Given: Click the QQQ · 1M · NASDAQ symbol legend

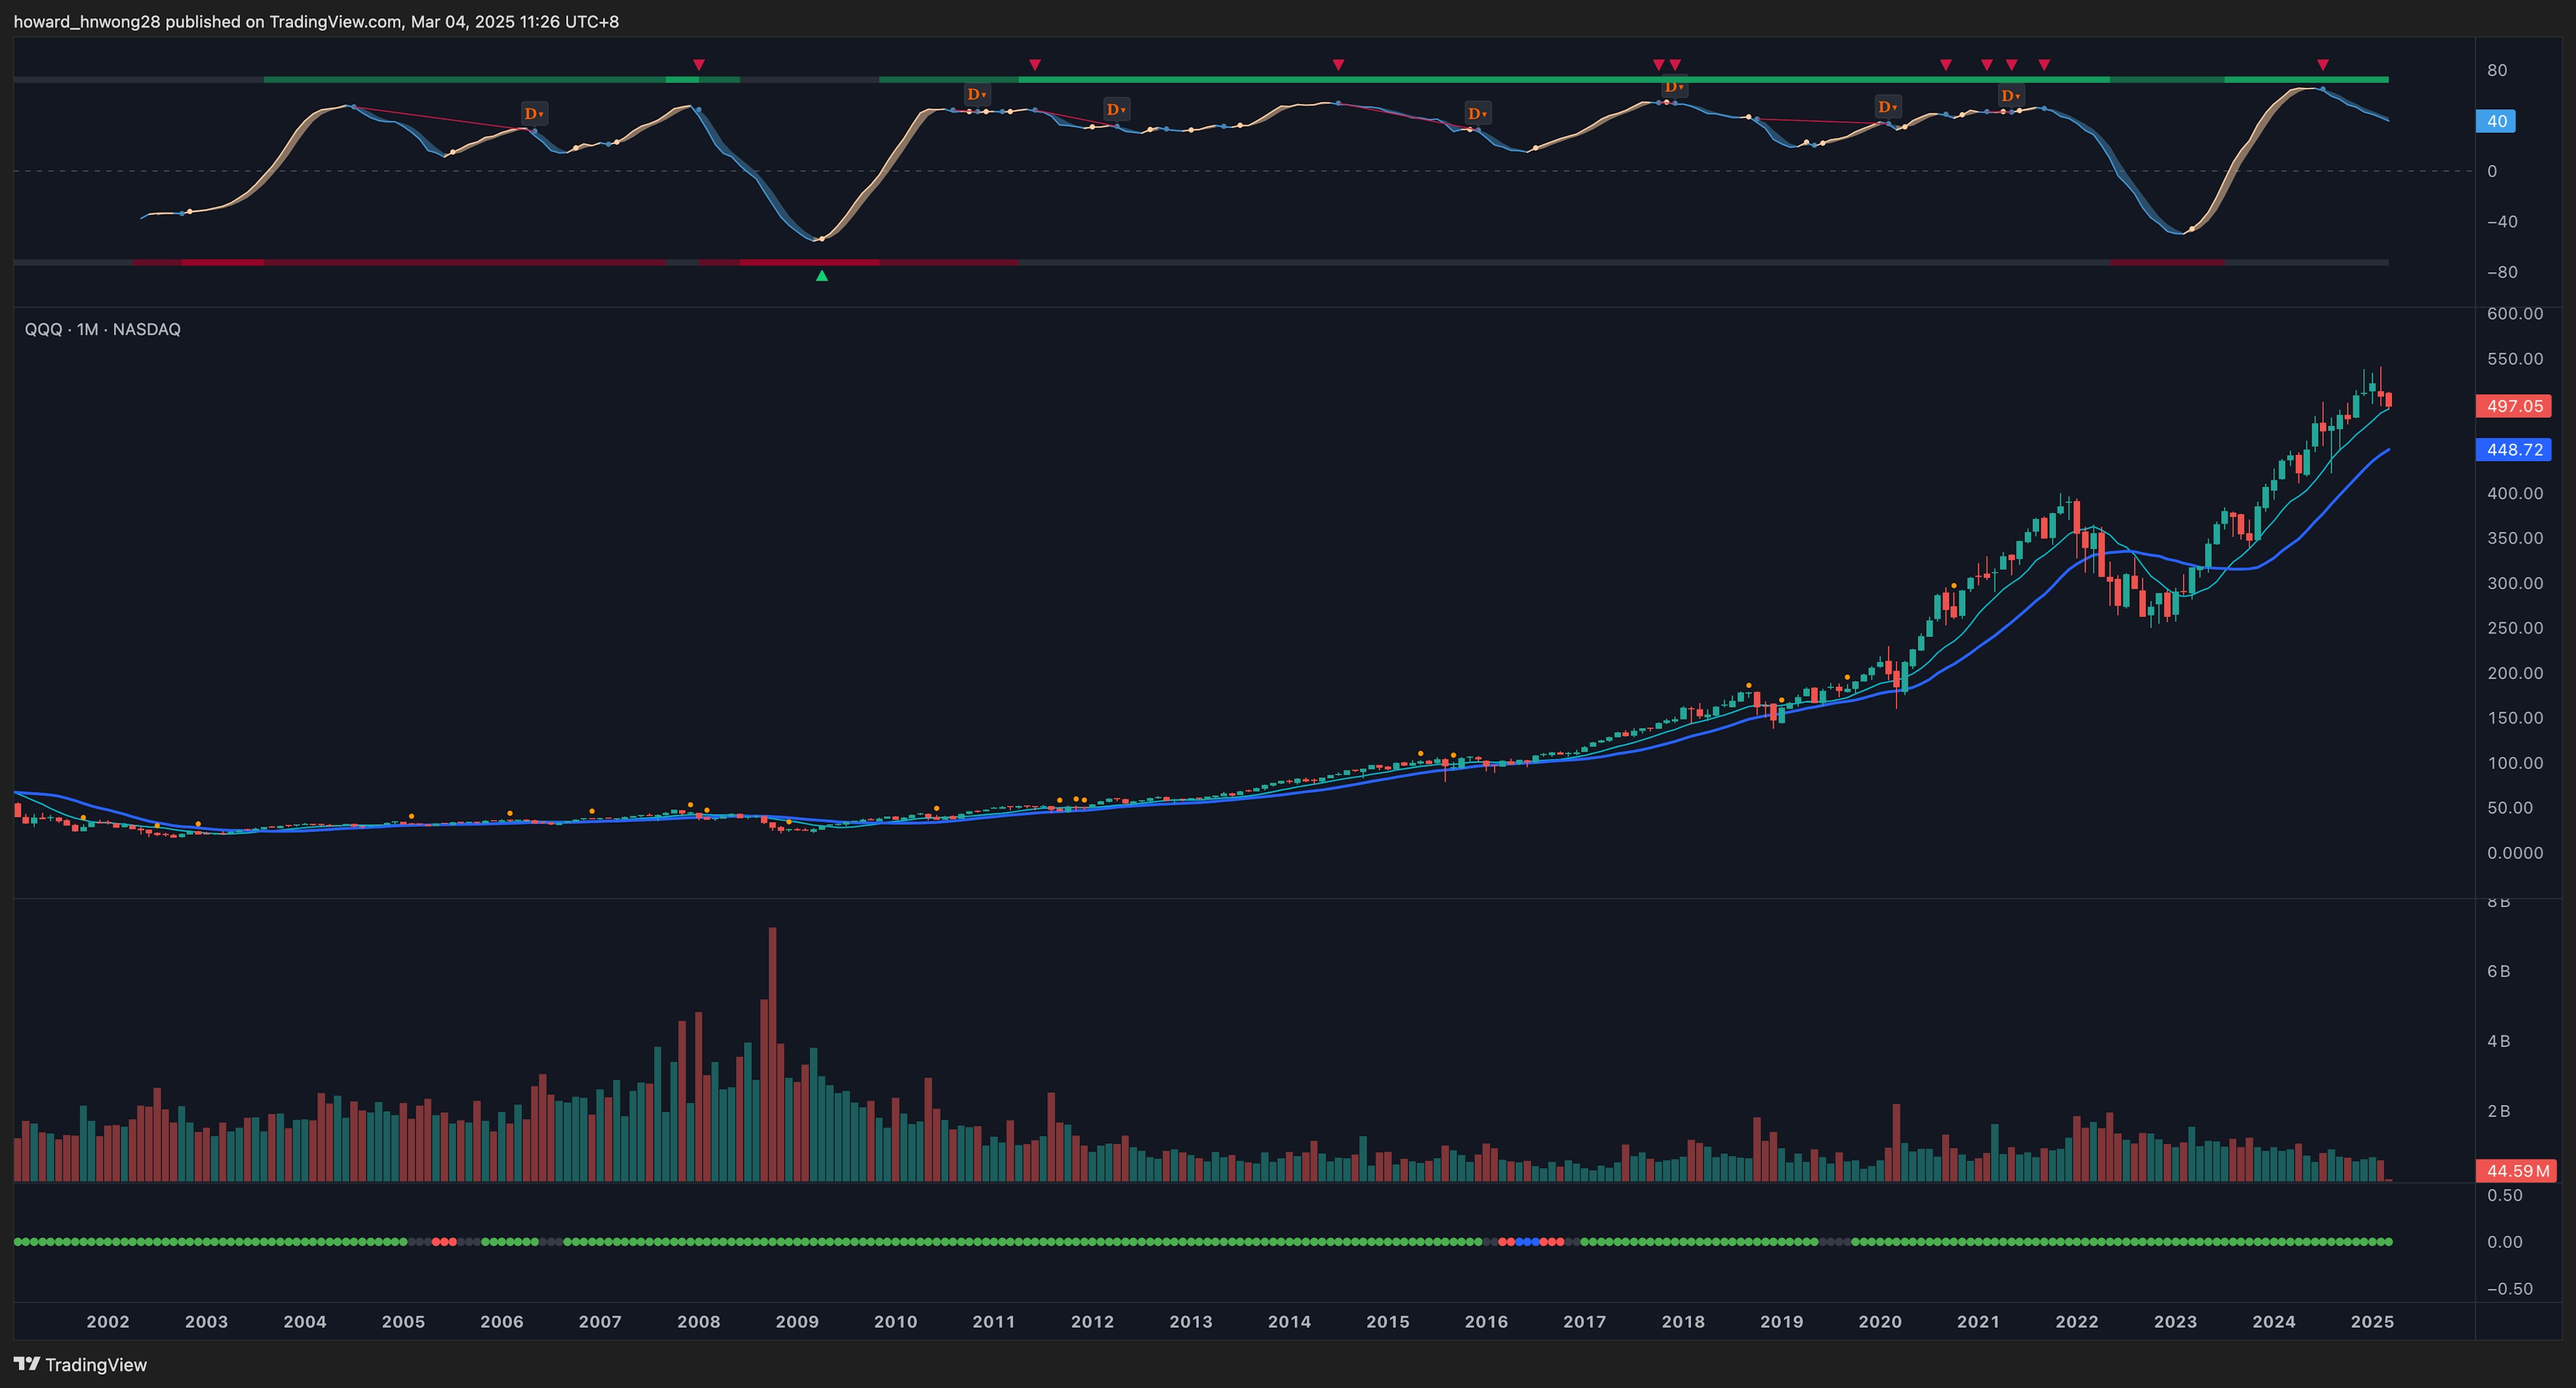Looking at the screenshot, I should point(102,329).
